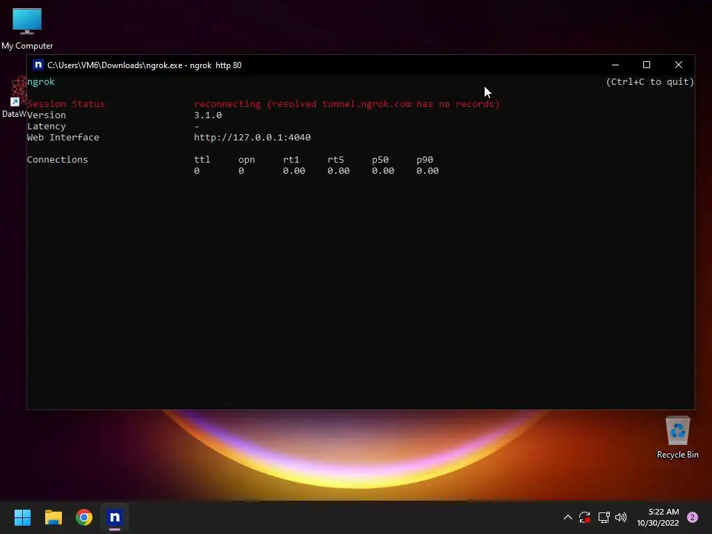Screen dimensions: 712x534
Task: Click the 'rt1' column header
Action: 291,159
